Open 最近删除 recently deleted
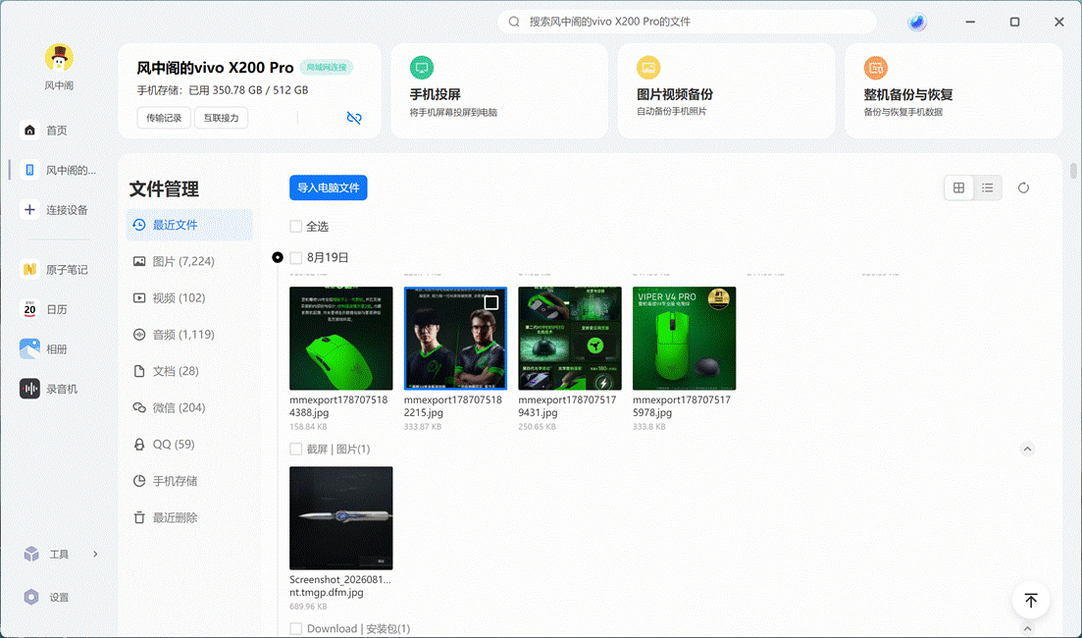This screenshot has height=638, width=1082. 189,518
